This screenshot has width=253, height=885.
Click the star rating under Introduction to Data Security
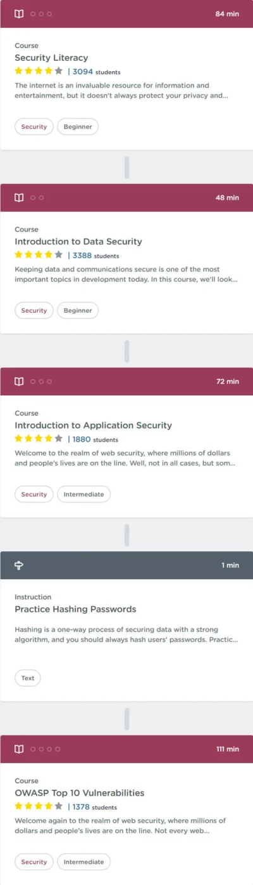pos(39,255)
